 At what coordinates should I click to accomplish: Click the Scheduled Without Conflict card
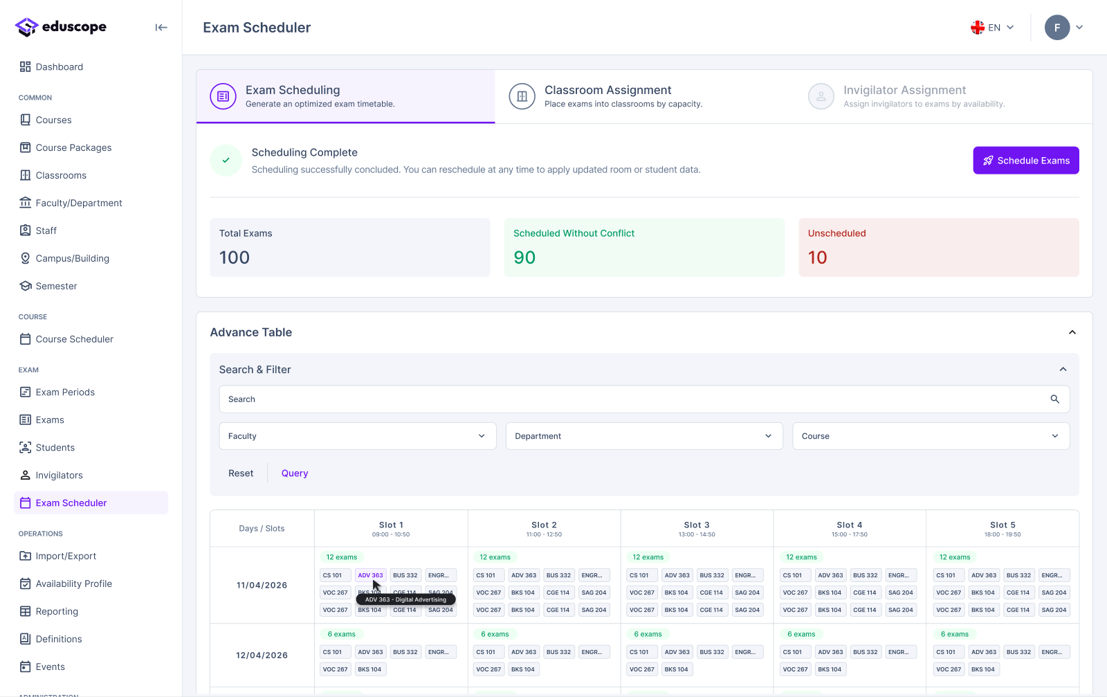point(644,248)
